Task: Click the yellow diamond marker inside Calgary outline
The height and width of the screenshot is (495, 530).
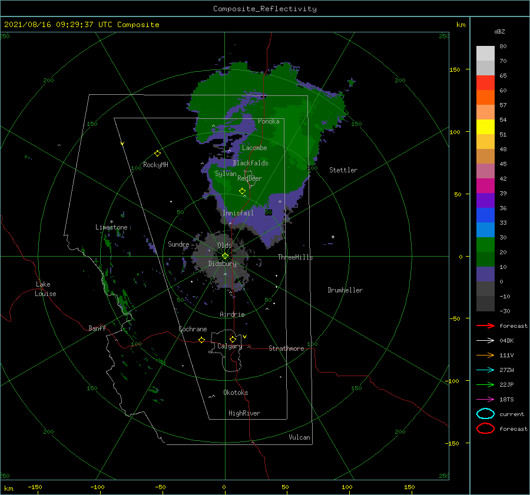Action: (233, 339)
